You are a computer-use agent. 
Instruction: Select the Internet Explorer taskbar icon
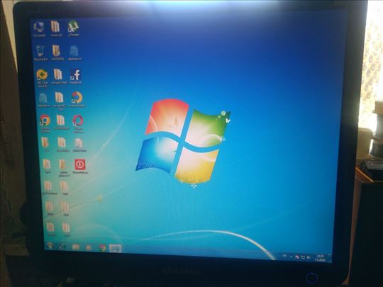click(x=63, y=247)
